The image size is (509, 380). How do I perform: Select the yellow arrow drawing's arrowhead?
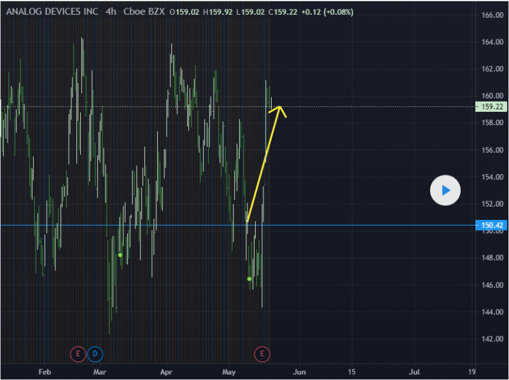pos(279,110)
